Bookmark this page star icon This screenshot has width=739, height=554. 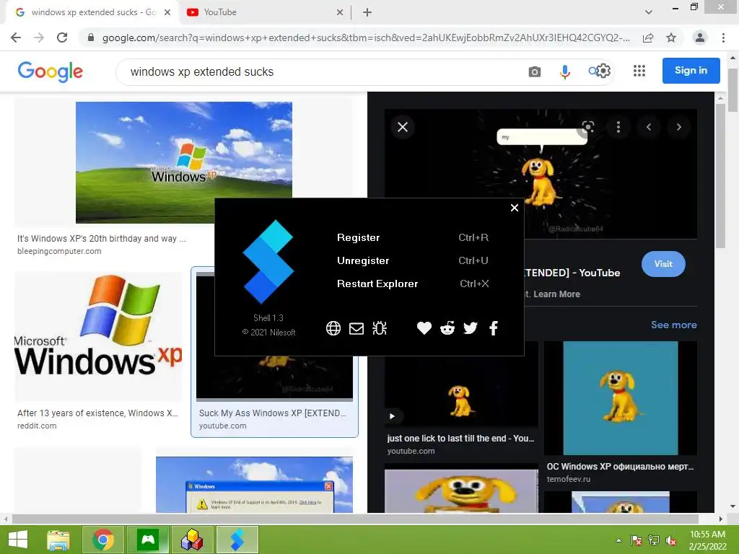point(671,38)
